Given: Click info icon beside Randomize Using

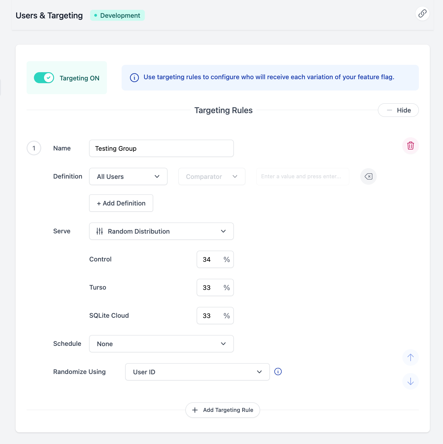Looking at the screenshot, I should point(278,372).
